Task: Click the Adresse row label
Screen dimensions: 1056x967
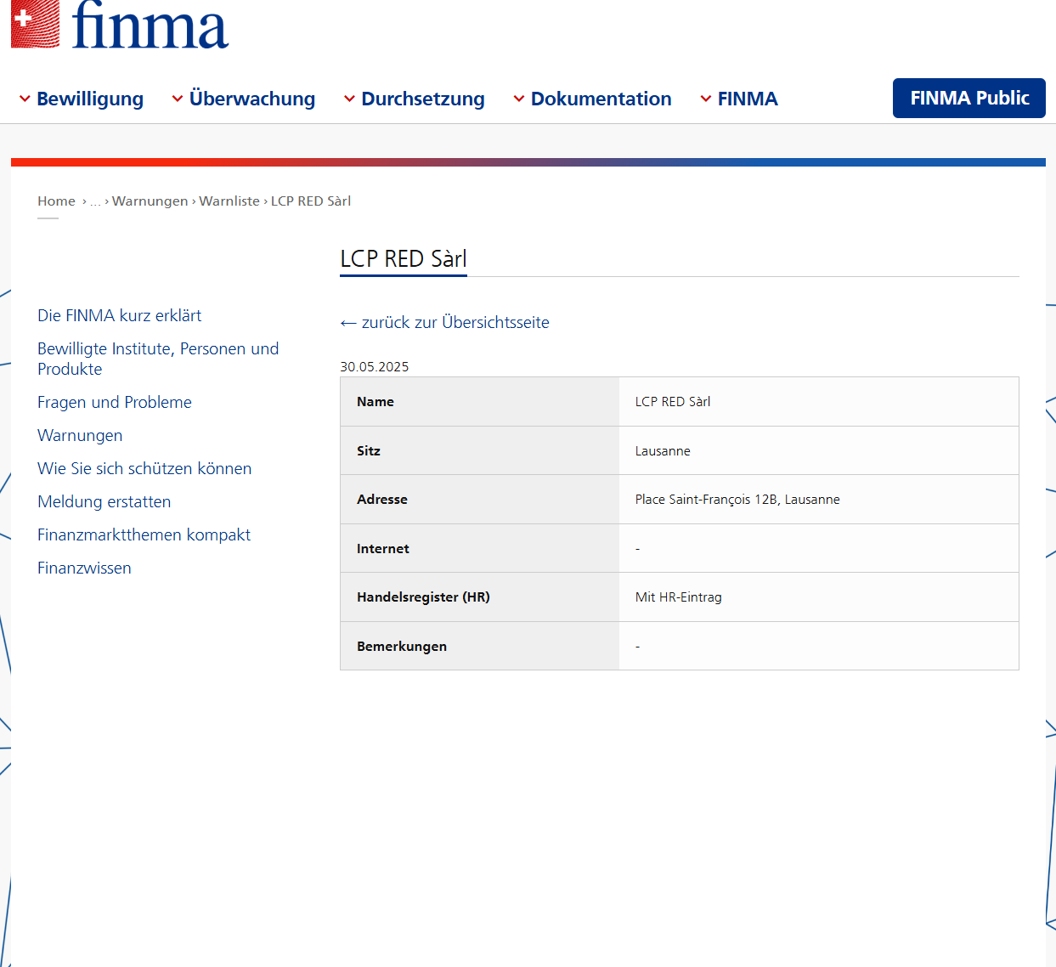Action: [382, 500]
